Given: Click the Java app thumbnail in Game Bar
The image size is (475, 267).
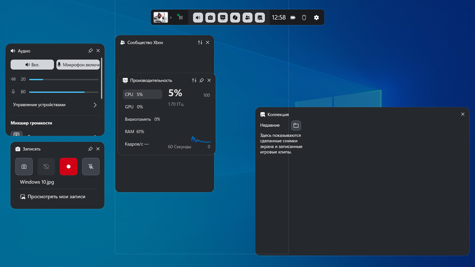Looking at the screenshot, I should coord(160,17).
